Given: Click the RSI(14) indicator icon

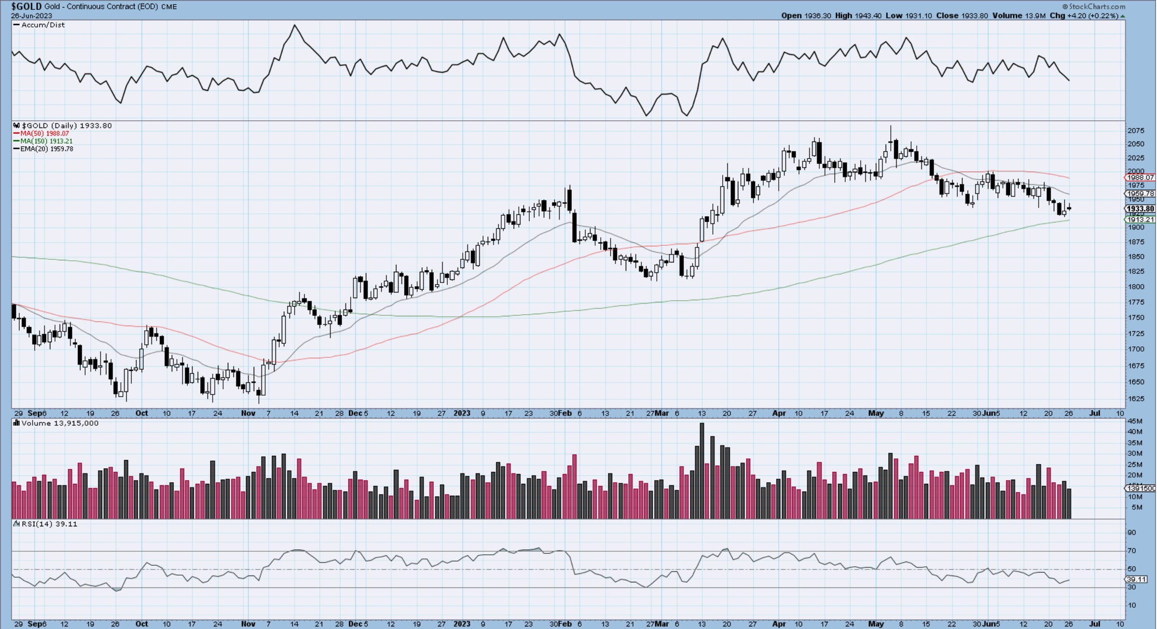Looking at the screenshot, I should coord(16,524).
